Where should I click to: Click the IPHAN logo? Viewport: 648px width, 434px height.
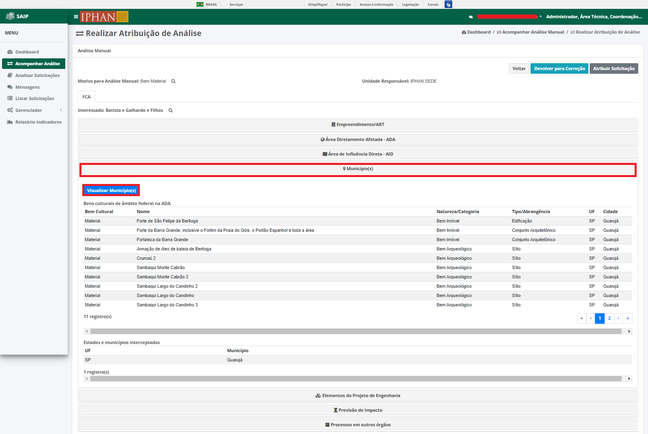click(x=104, y=17)
